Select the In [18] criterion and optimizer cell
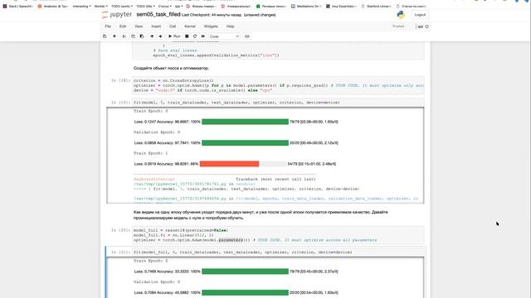Image resolution: width=531 pixels, height=298 pixels. point(279,85)
